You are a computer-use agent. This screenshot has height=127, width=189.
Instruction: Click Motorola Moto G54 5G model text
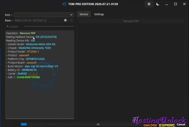[41, 44]
